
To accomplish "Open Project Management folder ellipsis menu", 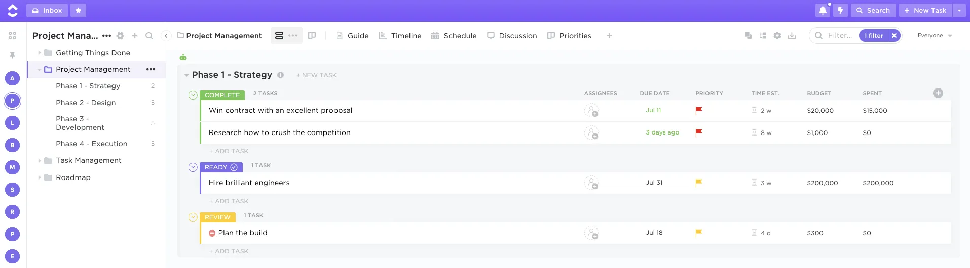I will click(151, 69).
